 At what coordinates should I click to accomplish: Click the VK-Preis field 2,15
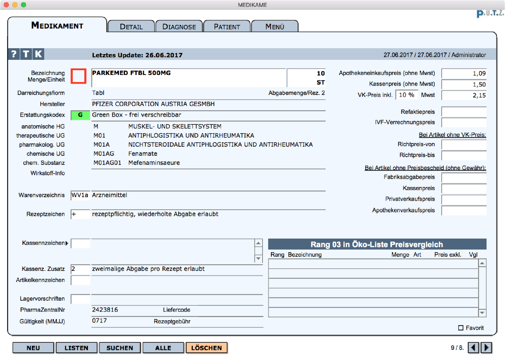(x=464, y=95)
